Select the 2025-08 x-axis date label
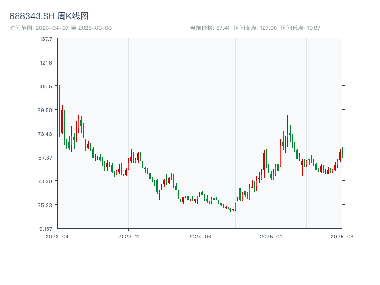 point(342,236)
